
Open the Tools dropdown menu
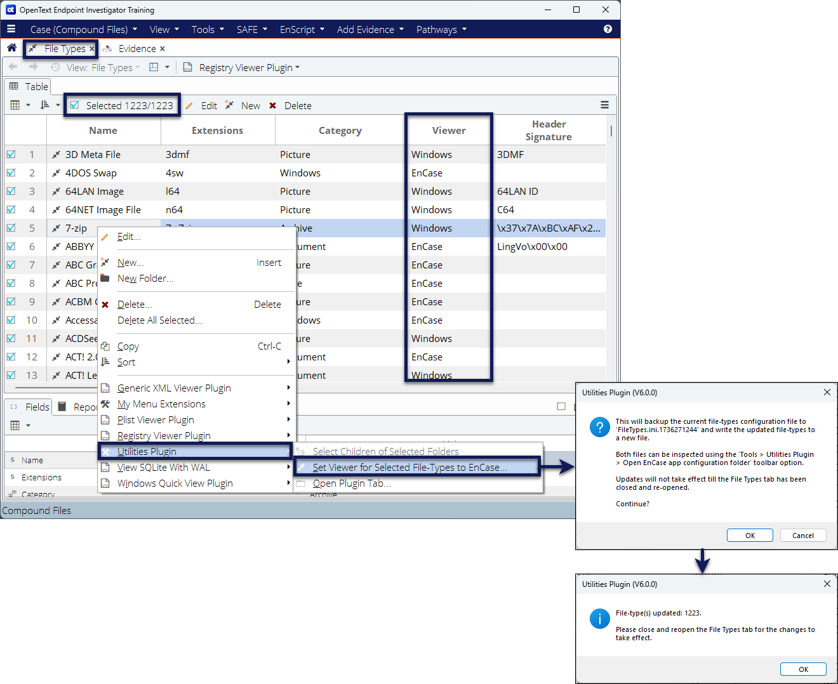(x=208, y=29)
